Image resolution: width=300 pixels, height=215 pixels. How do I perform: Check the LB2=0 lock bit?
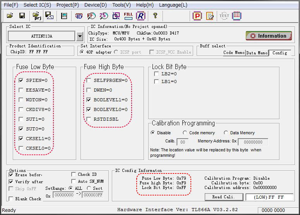pos(156,74)
